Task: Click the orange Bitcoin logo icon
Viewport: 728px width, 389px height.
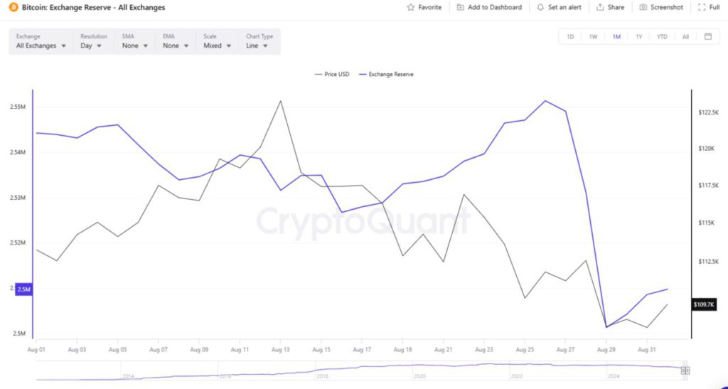Action: 14,7
